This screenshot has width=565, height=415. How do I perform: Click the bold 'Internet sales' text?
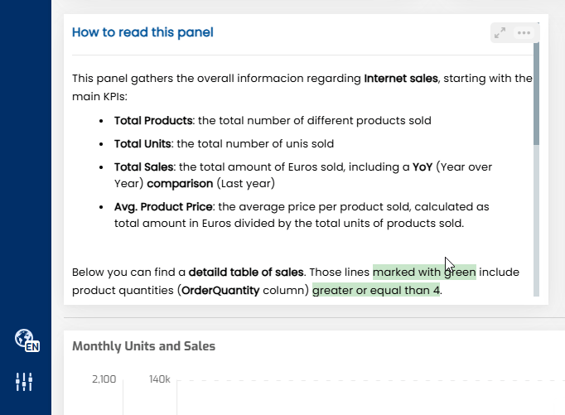(x=400, y=79)
